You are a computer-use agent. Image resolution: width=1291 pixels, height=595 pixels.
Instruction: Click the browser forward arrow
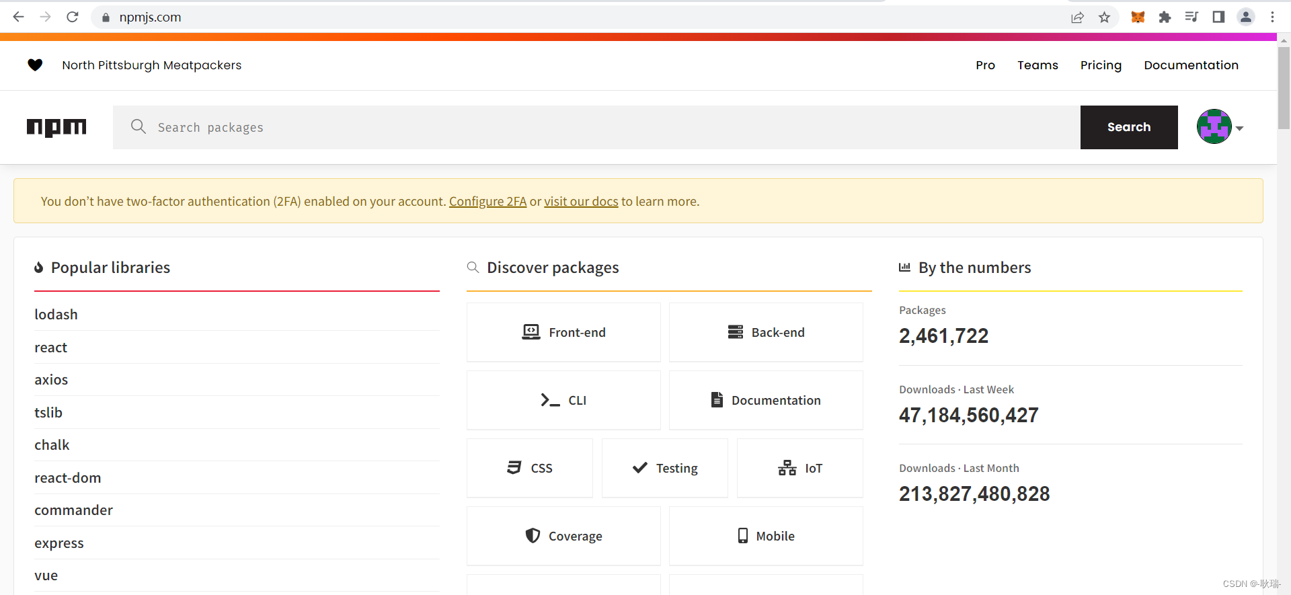(x=46, y=17)
